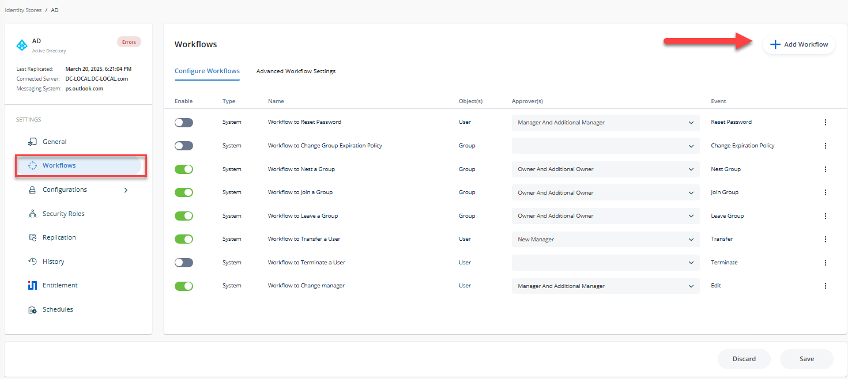848x379 pixels.
Task: Click the Object(s) column header
Action: click(470, 101)
